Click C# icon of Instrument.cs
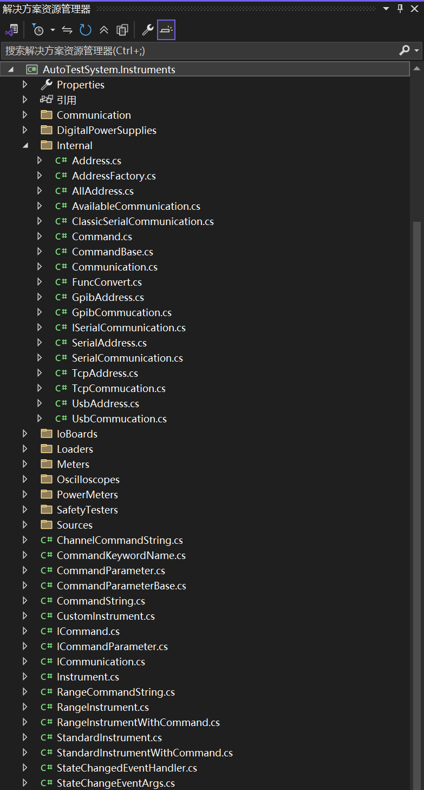Screen dimensions: 424x790 coord(47,677)
